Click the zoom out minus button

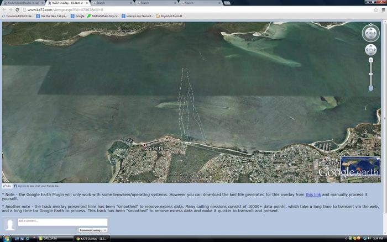[x=370, y=88]
